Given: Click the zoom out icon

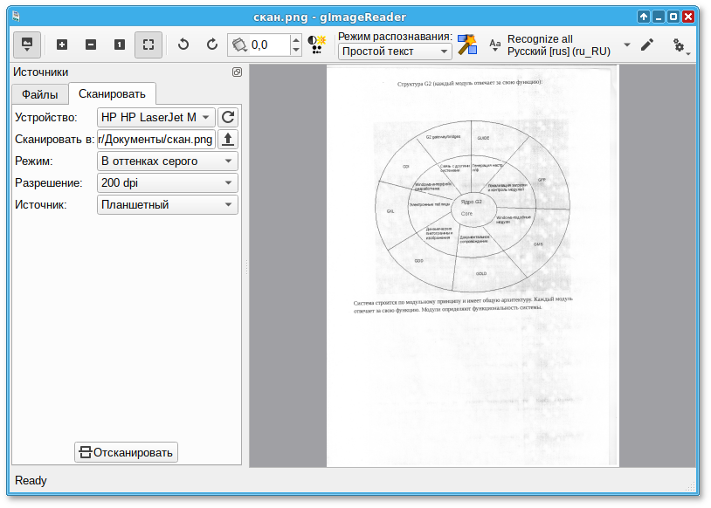Looking at the screenshot, I should click(x=91, y=45).
